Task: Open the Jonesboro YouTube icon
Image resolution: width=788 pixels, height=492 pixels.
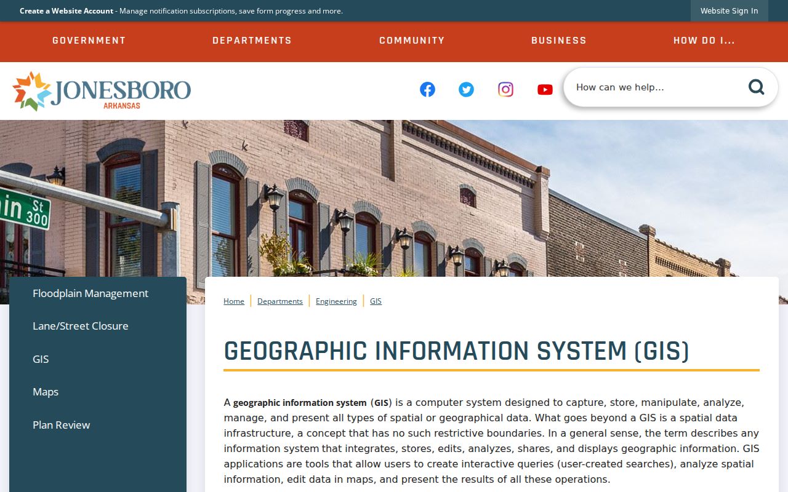Action: coord(545,90)
